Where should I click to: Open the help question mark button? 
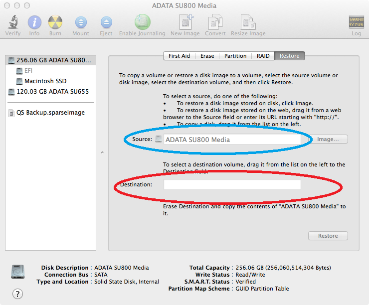click(x=17, y=294)
